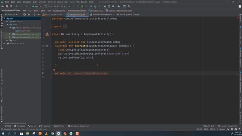Click the override gutter icon beside onCreate

click(47, 46)
